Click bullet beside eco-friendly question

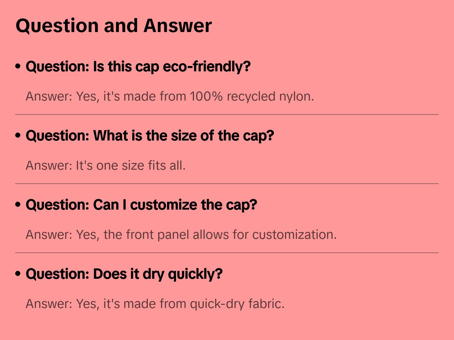pyautogui.click(x=18, y=67)
